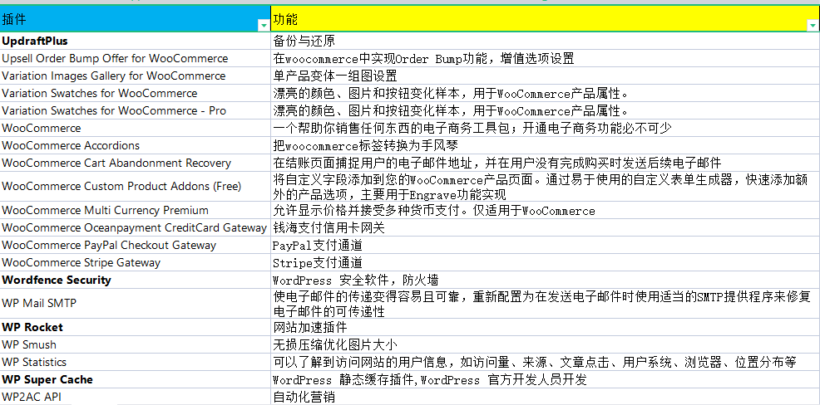Image resolution: width=820 pixels, height=405 pixels.
Task: Click the 备份与还原 cell
Action: coord(546,41)
